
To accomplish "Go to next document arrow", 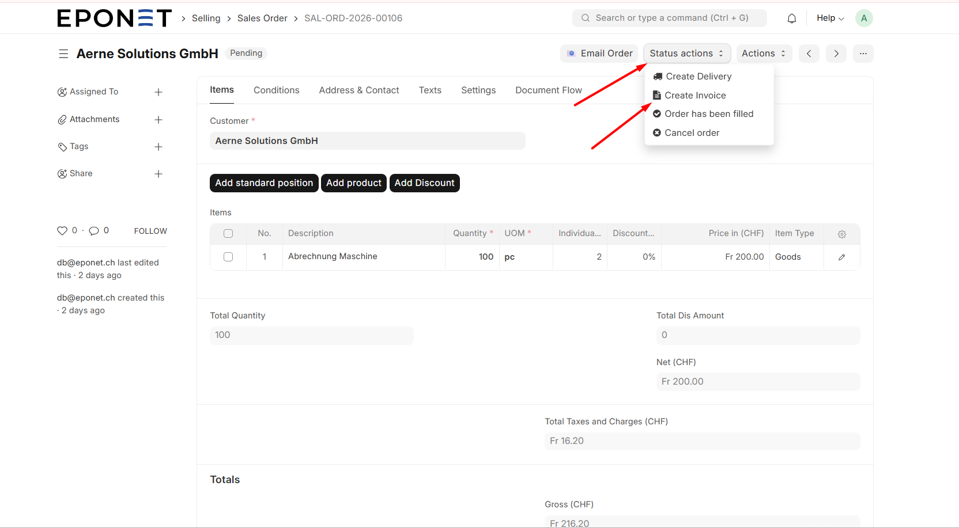I will pyautogui.click(x=836, y=54).
